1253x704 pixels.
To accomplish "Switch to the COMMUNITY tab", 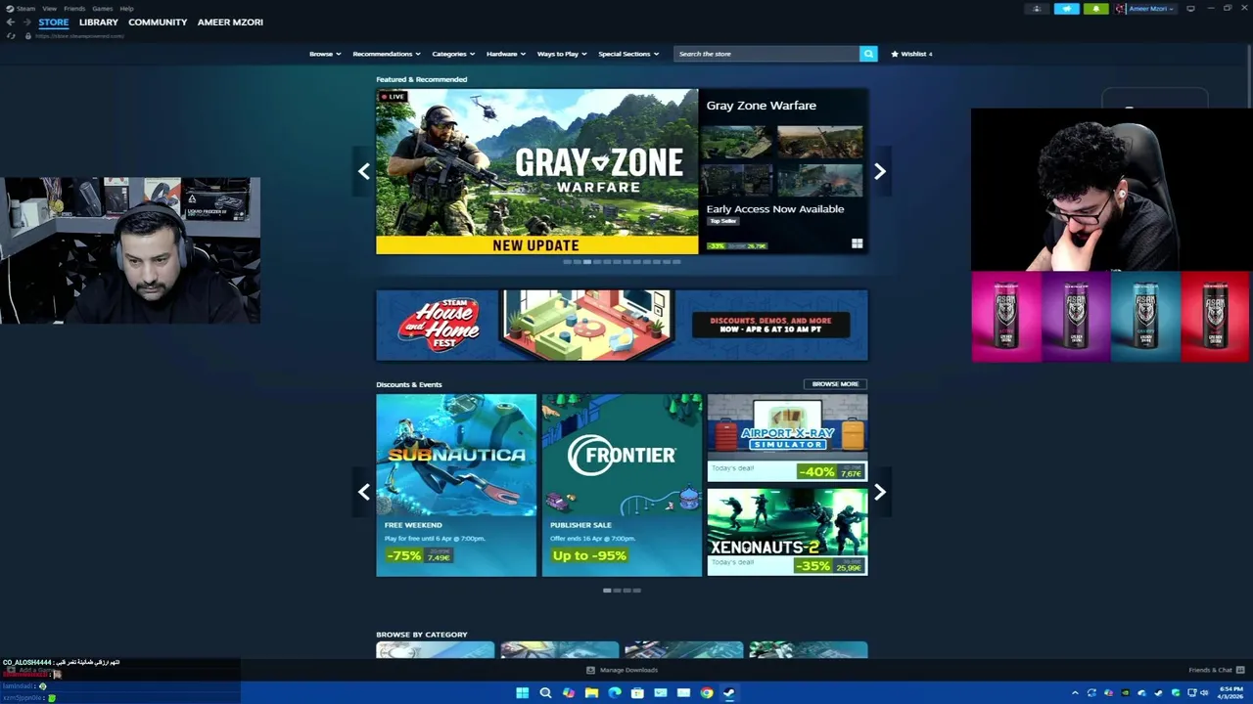I will click(158, 22).
